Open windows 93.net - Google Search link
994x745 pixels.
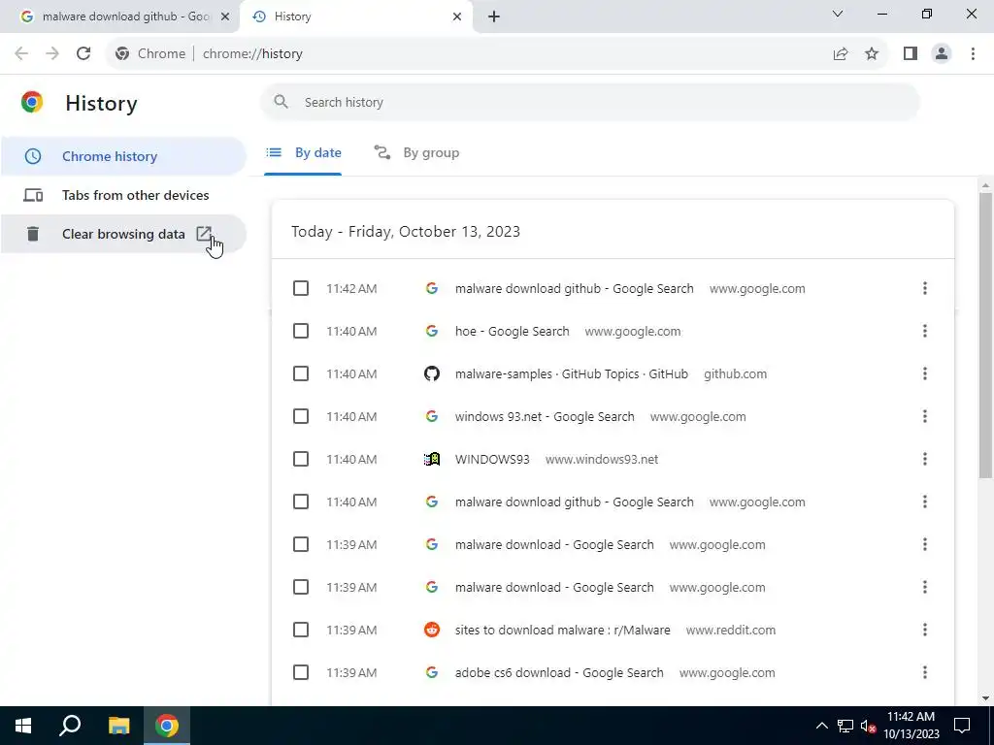click(x=545, y=416)
